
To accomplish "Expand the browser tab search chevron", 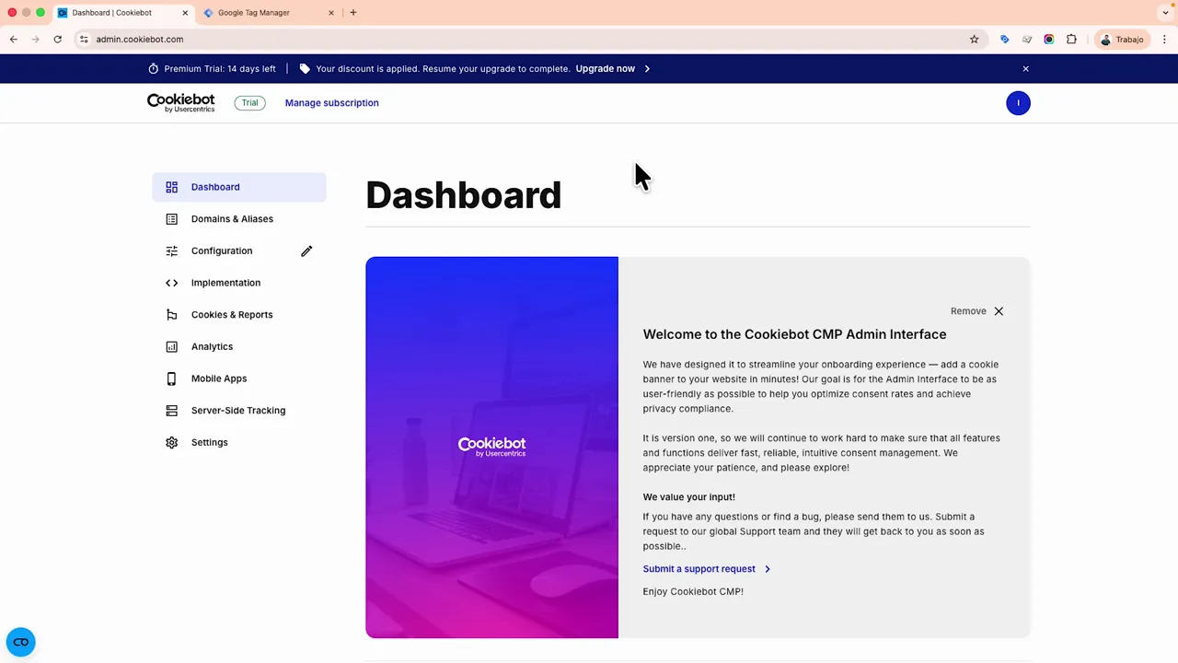I will [x=1165, y=13].
